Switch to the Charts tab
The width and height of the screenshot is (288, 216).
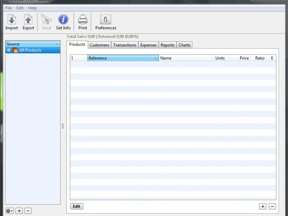184,45
